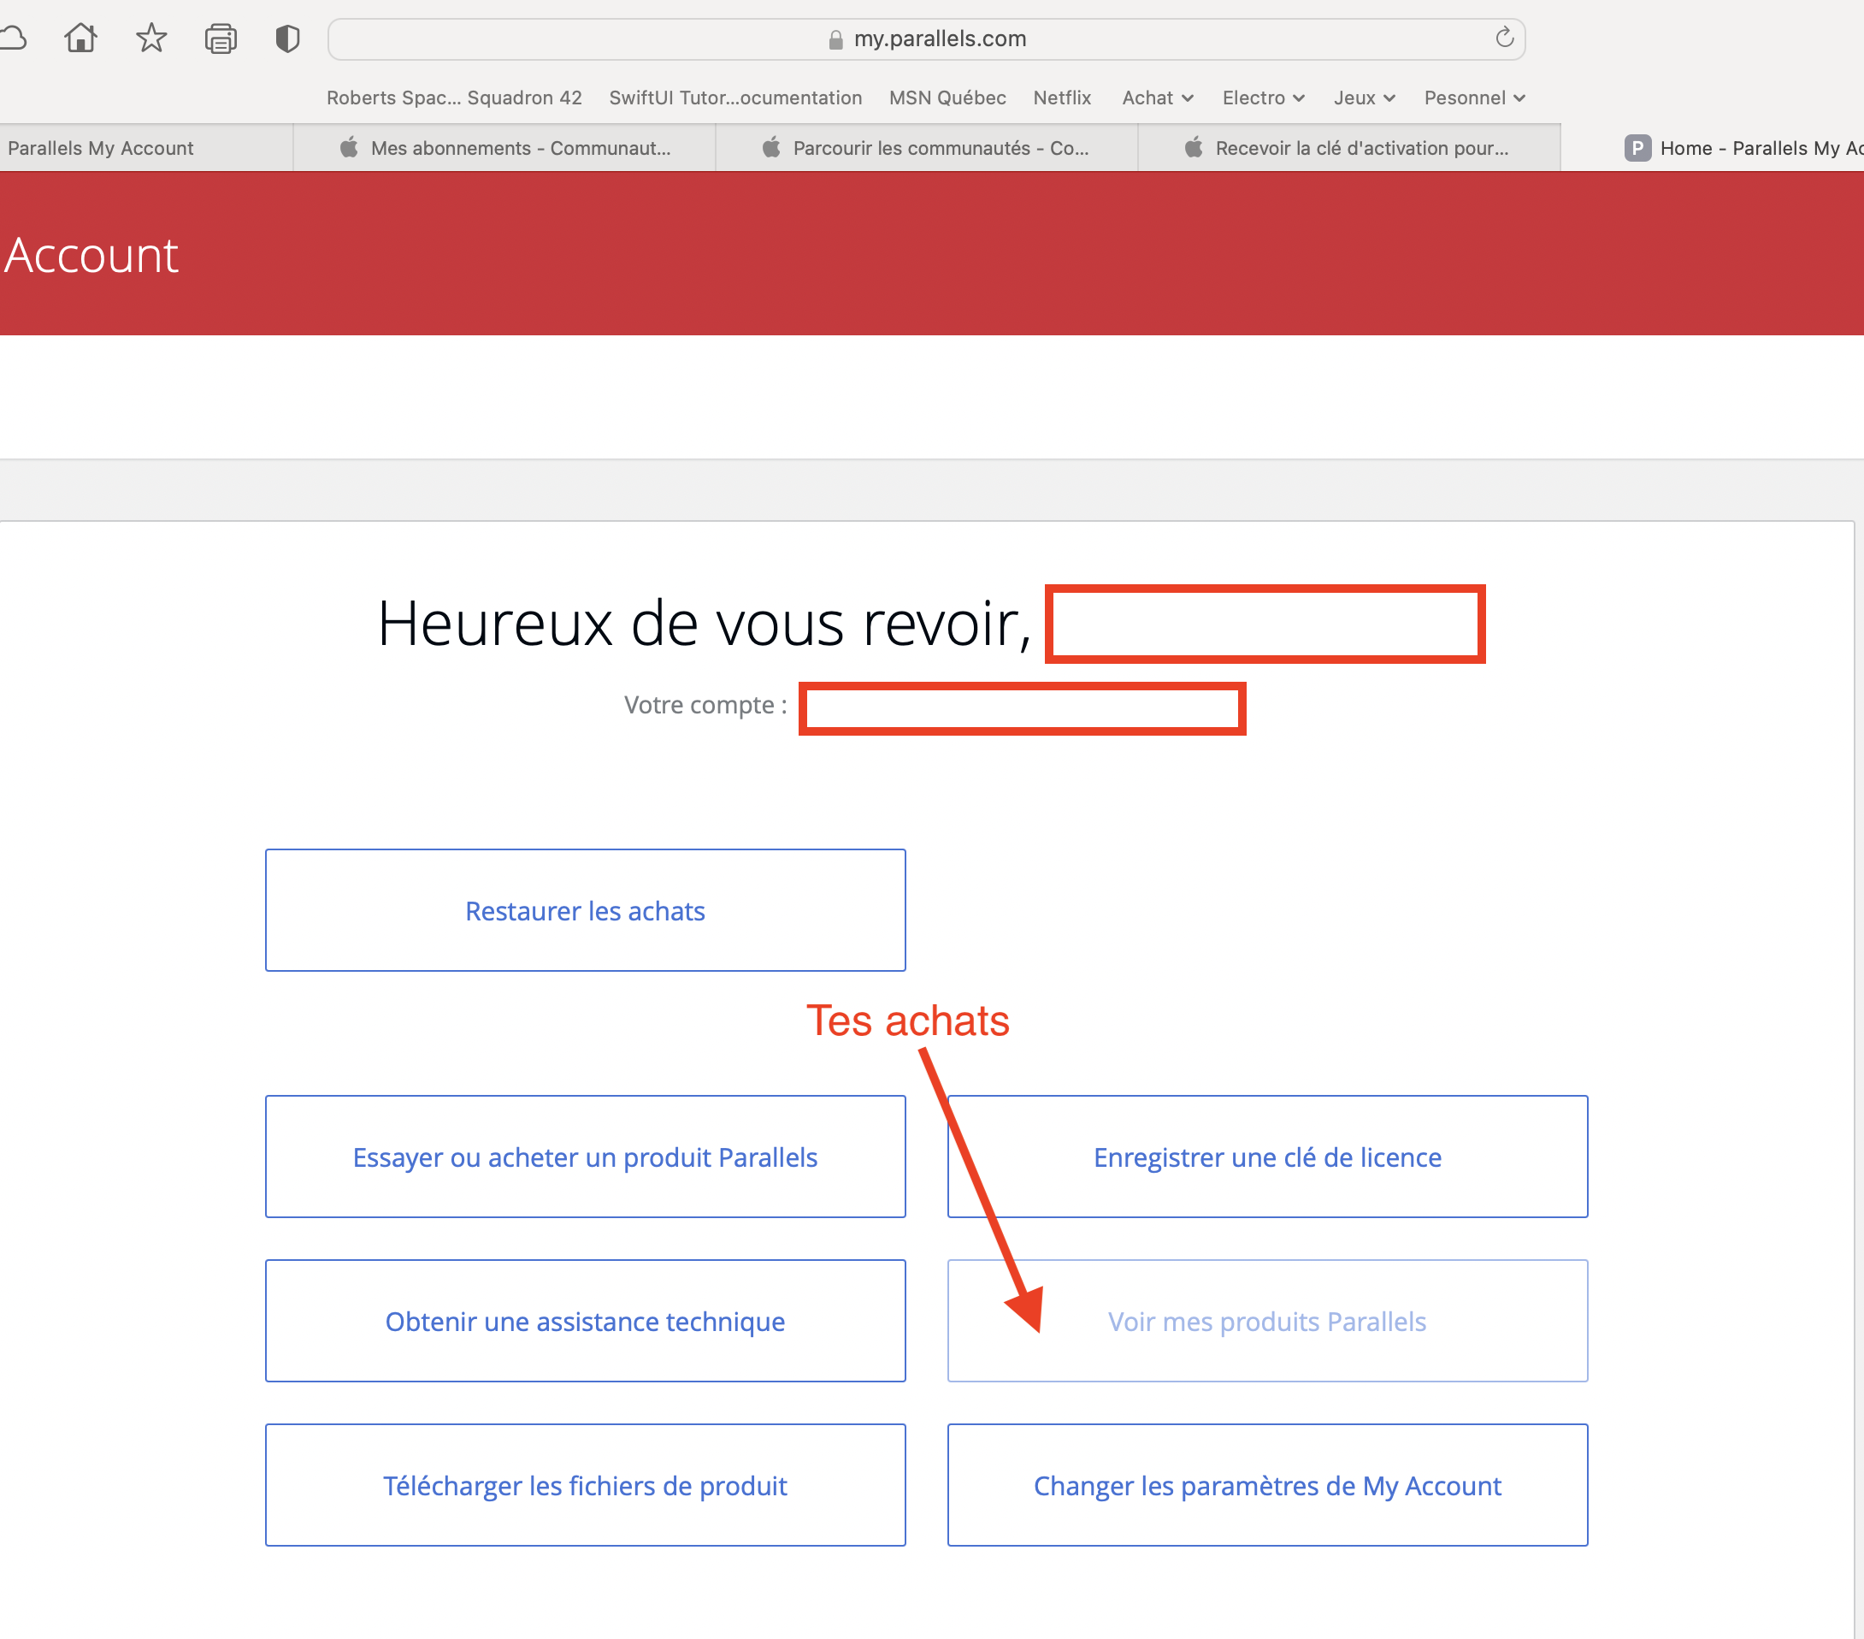The image size is (1864, 1639).
Task: Click Télécharger les fichiers de produit
Action: [585, 1485]
